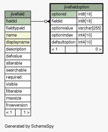Image resolution: width=108 pixels, height=132 pixels.
Task: Select the required column row
Action: tap(18, 77)
